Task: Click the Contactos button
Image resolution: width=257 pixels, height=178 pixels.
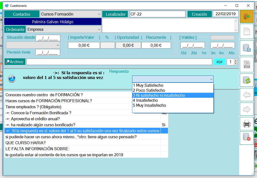Action: pos(22,14)
